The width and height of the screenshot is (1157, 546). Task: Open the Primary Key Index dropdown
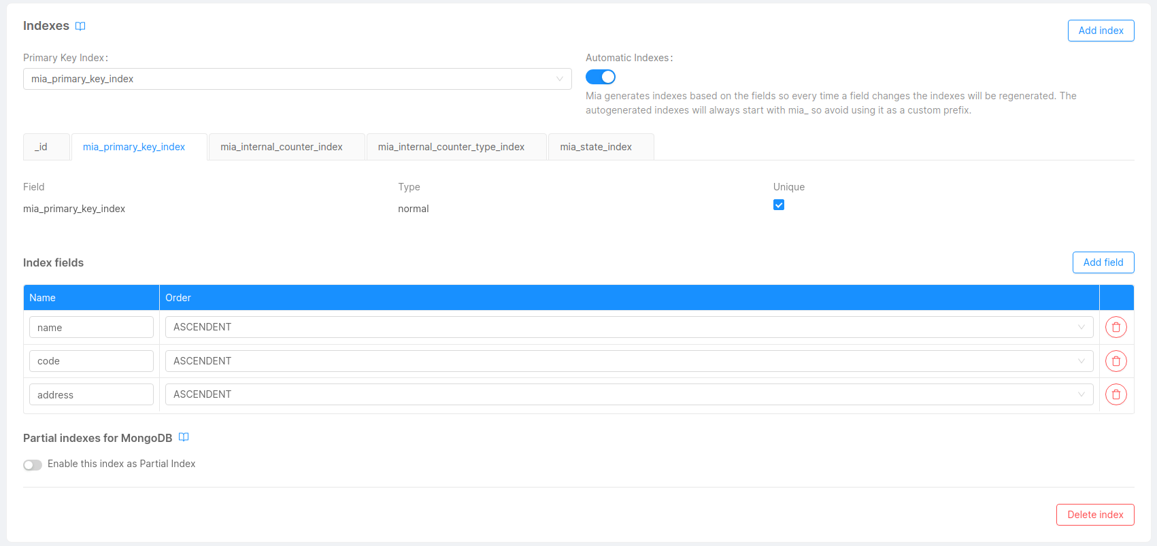[x=297, y=79]
